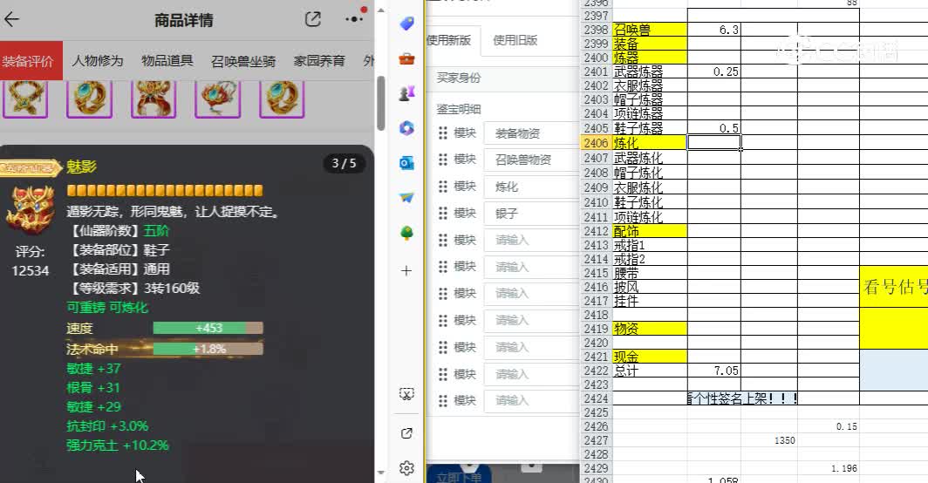Click the 3 / 5 page indicator badge
This screenshot has height=483, width=928.
344,163
